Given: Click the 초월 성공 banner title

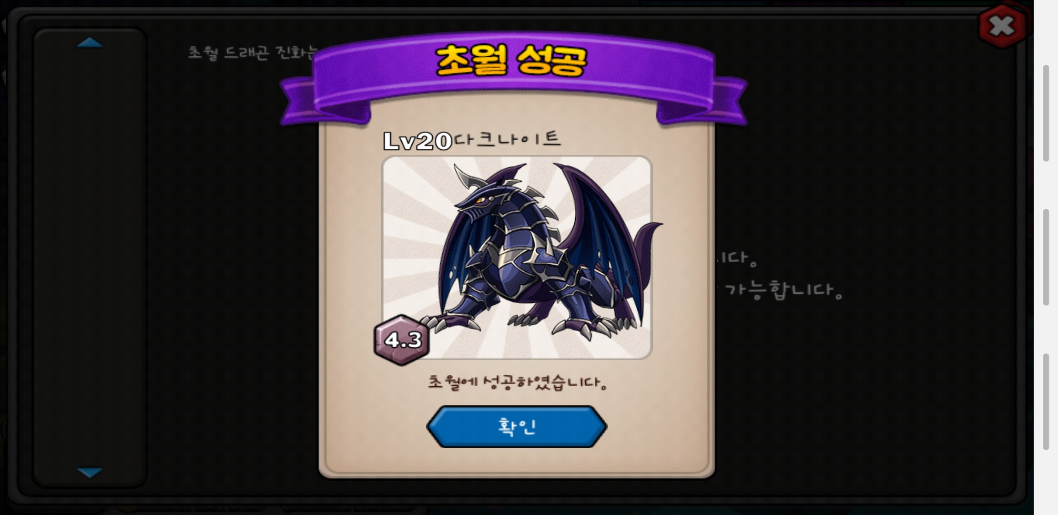Looking at the screenshot, I should [511, 61].
